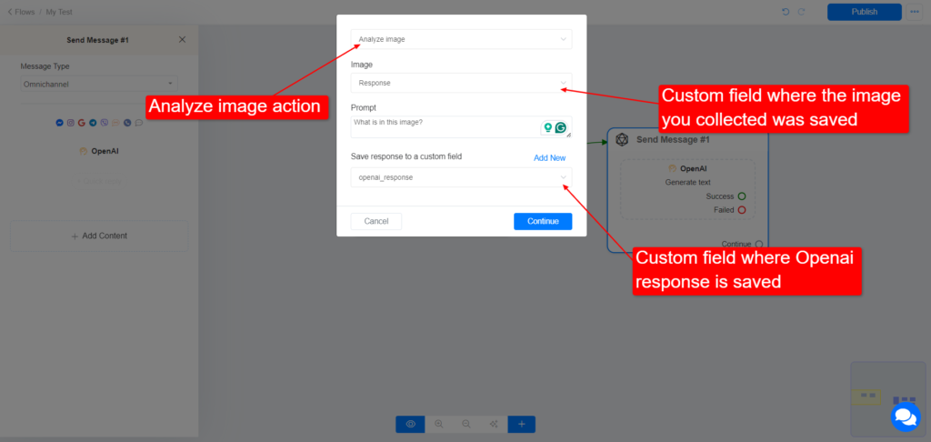Close the Send Message #1 panel
Viewport: 931px width, 442px height.
point(182,39)
